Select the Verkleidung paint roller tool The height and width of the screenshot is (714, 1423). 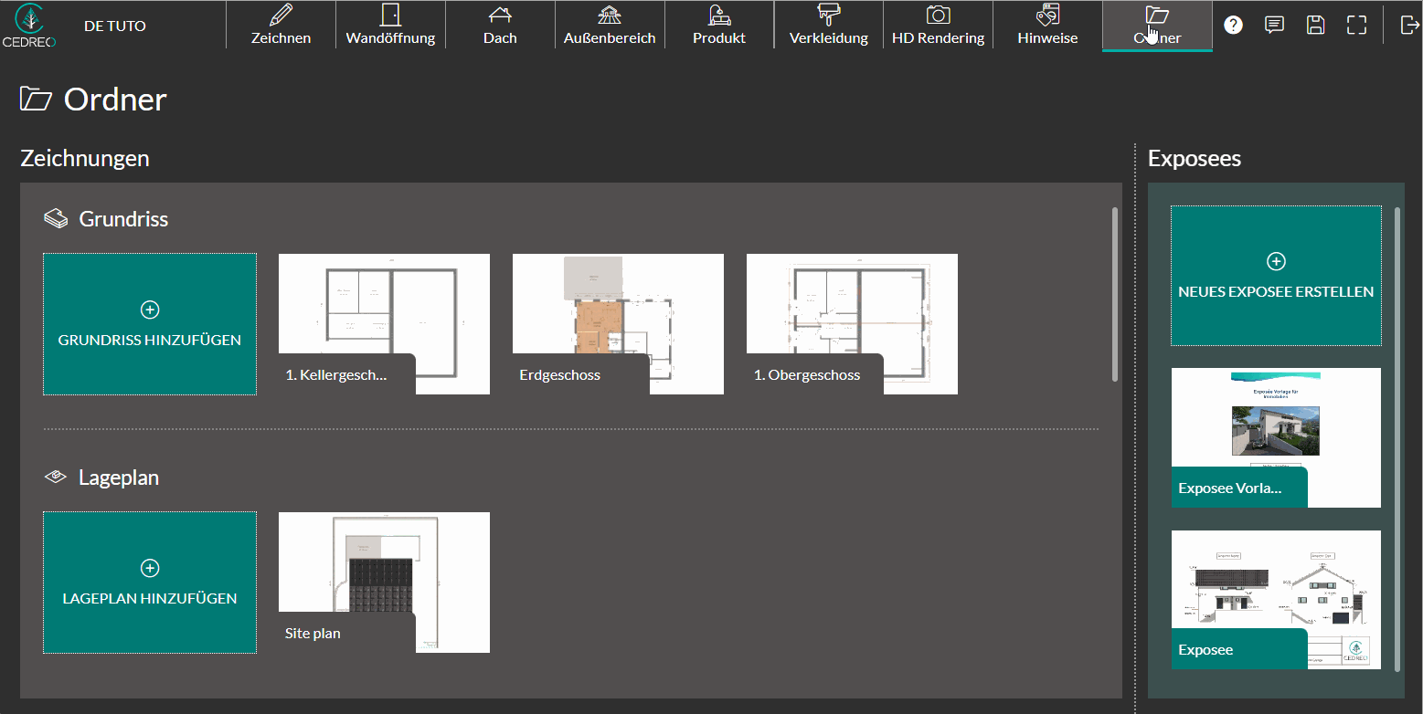[829, 26]
